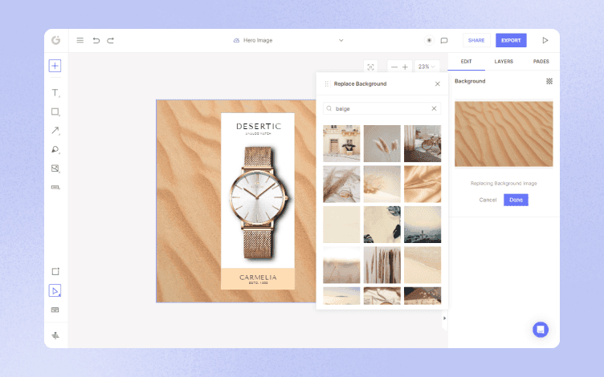Open the comments icon
The image size is (604, 377).
(x=444, y=40)
